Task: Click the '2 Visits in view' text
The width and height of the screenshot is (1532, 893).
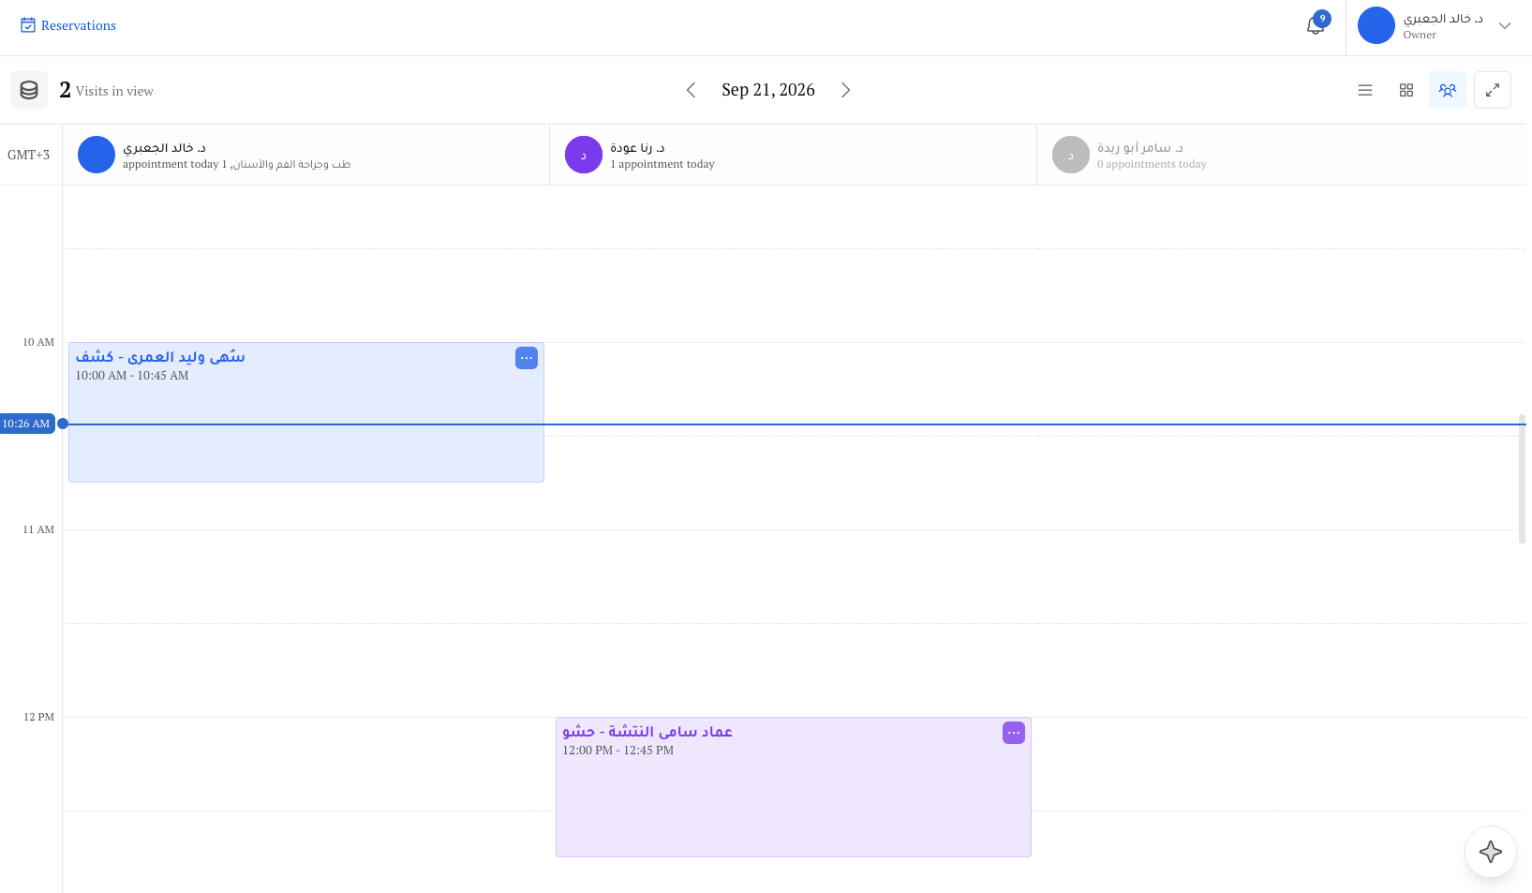Action: tap(106, 90)
